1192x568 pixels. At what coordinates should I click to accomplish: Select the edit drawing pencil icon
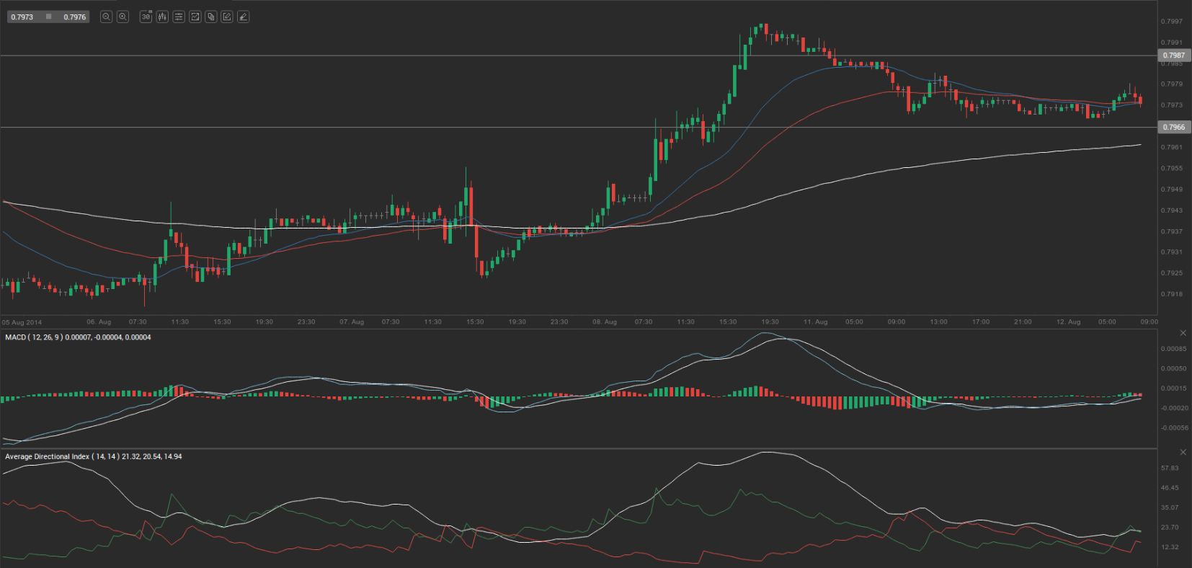point(227,17)
